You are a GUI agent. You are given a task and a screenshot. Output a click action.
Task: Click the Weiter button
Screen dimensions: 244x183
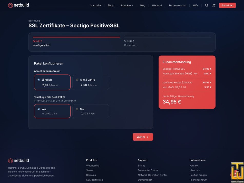point(143,137)
